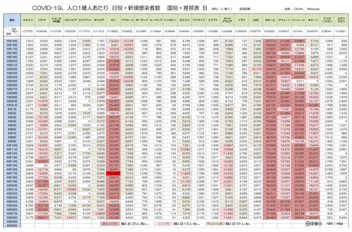Click the Creative Commons license icon

(314, 223)
